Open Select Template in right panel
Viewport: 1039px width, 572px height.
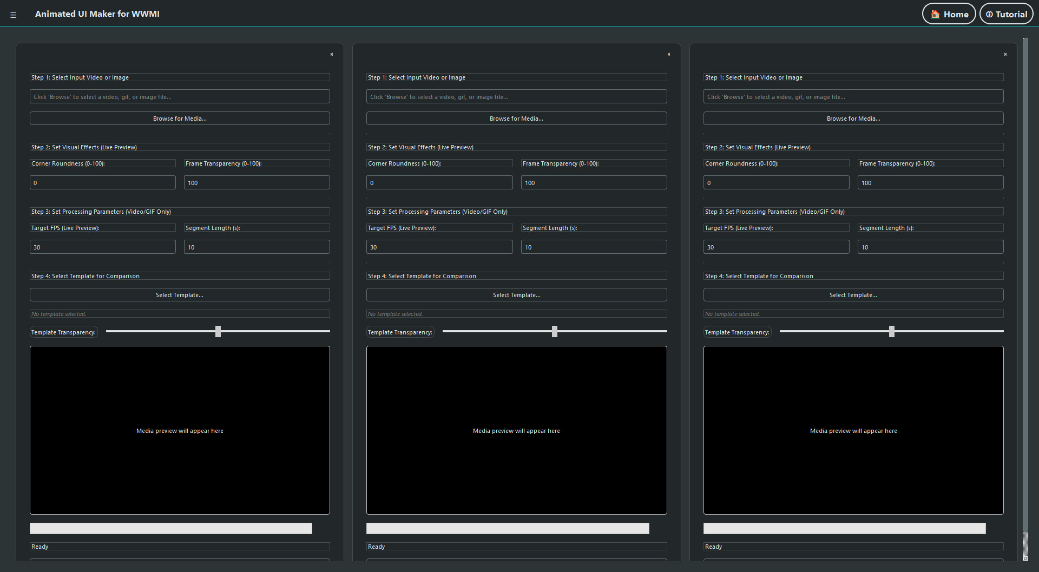(x=853, y=295)
